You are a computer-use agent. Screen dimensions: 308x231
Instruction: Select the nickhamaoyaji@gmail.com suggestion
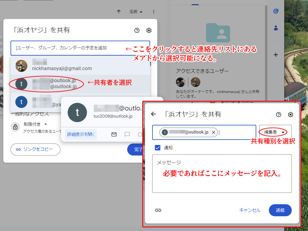(62, 66)
